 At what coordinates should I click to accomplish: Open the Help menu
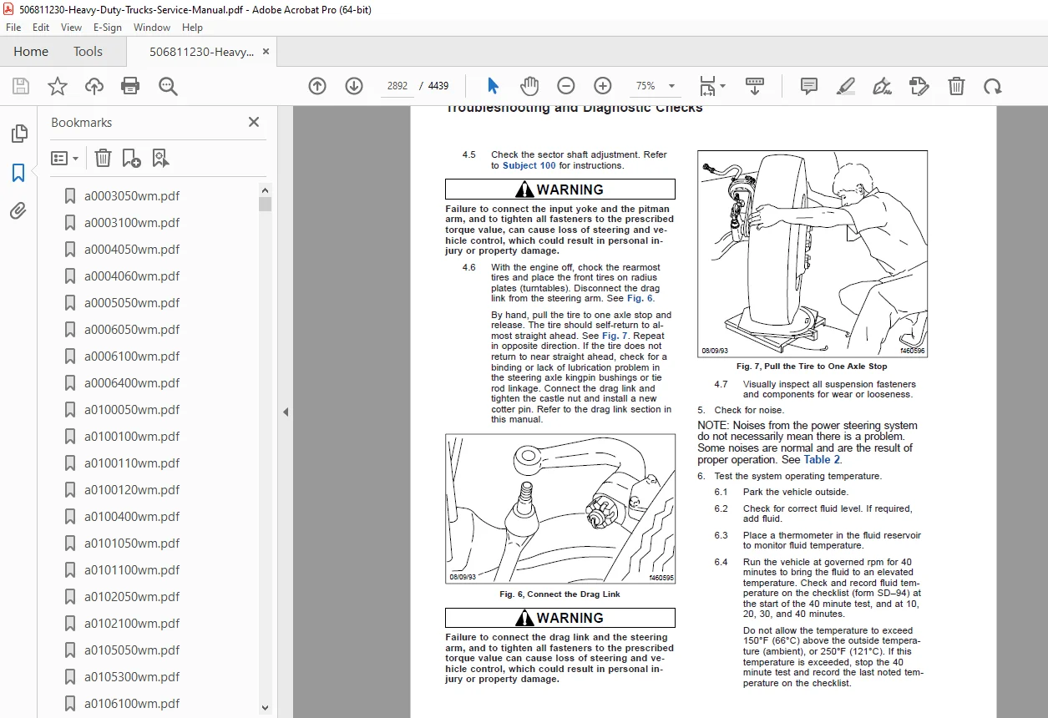pos(192,28)
